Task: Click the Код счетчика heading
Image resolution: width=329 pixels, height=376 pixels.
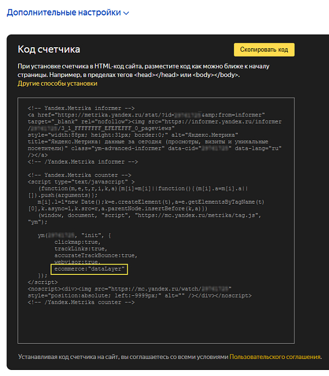Action: point(49,49)
